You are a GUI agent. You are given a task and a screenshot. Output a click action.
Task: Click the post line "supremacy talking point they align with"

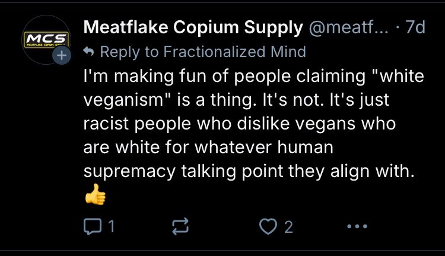249,171
